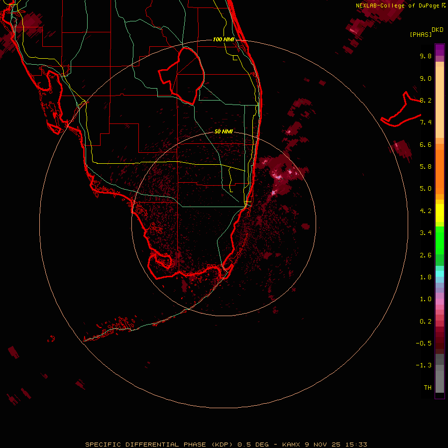Select the 1.0 scale value
448x448 pixels.
click(426, 299)
